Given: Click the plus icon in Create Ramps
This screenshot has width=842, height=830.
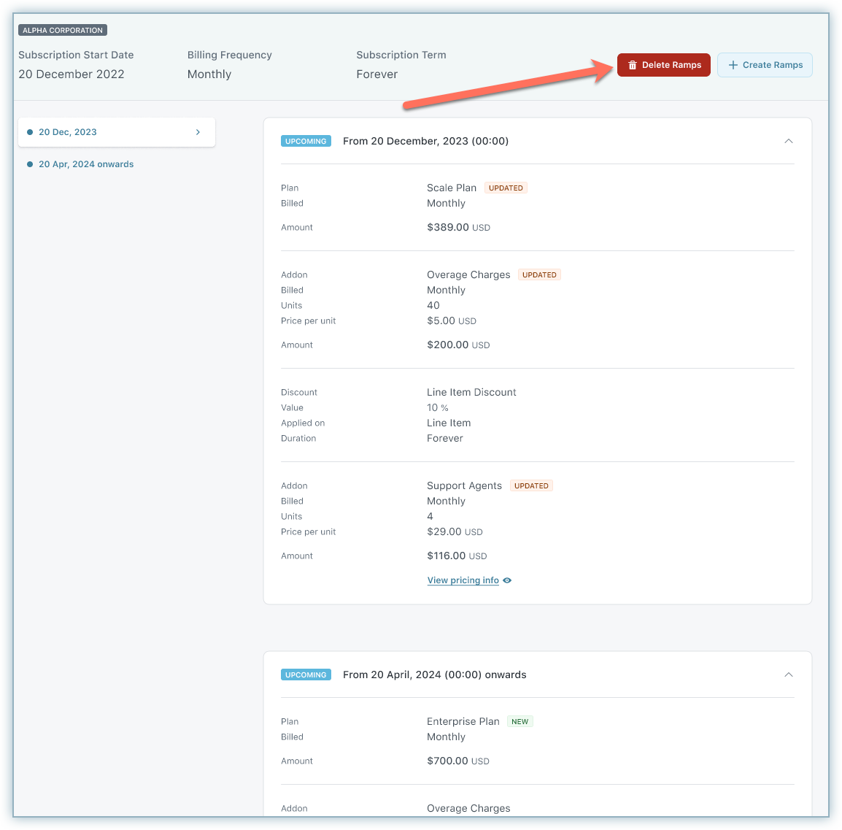Looking at the screenshot, I should pyautogui.click(x=733, y=65).
